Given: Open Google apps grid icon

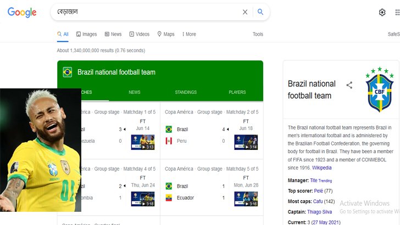Looking at the screenshot, I should (x=397, y=12).
